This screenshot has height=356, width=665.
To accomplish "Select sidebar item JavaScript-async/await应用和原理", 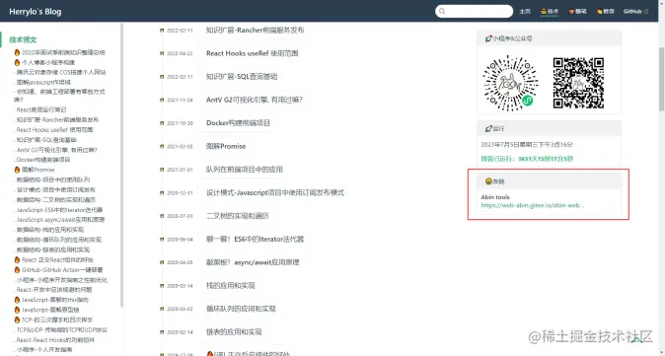I will click(x=60, y=220).
